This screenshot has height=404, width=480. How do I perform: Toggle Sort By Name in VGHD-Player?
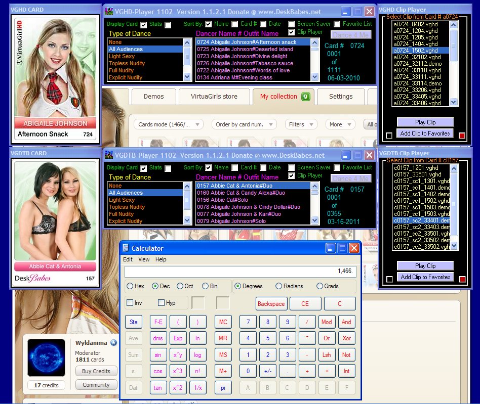[x=208, y=24]
